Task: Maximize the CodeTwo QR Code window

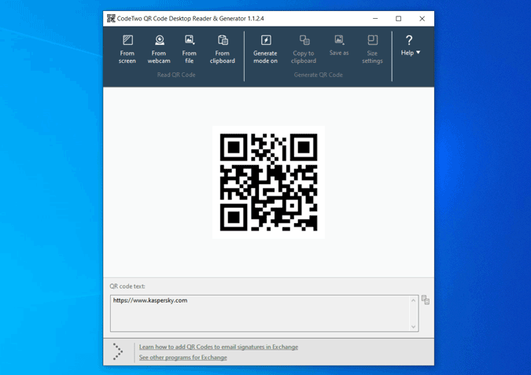Action: (399, 19)
